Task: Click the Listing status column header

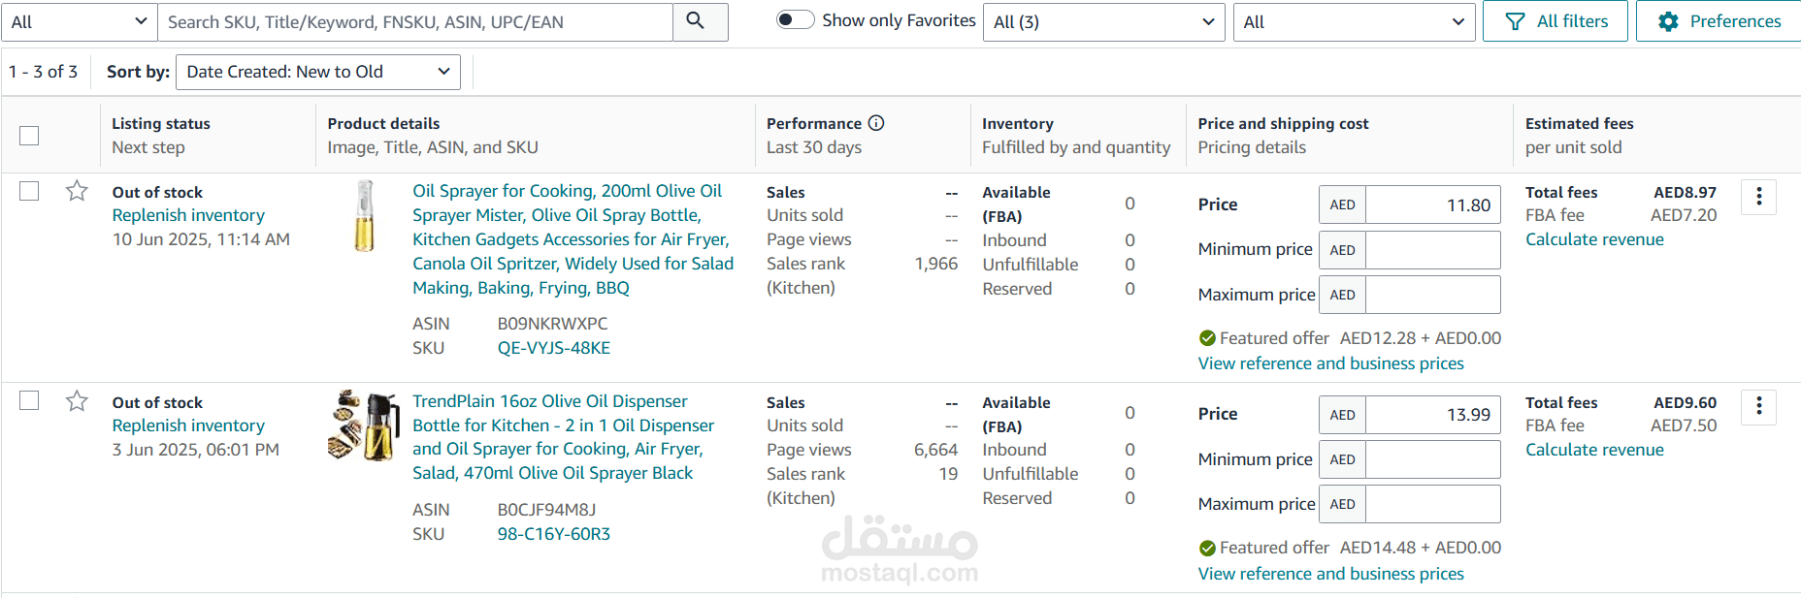Action: [161, 123]
